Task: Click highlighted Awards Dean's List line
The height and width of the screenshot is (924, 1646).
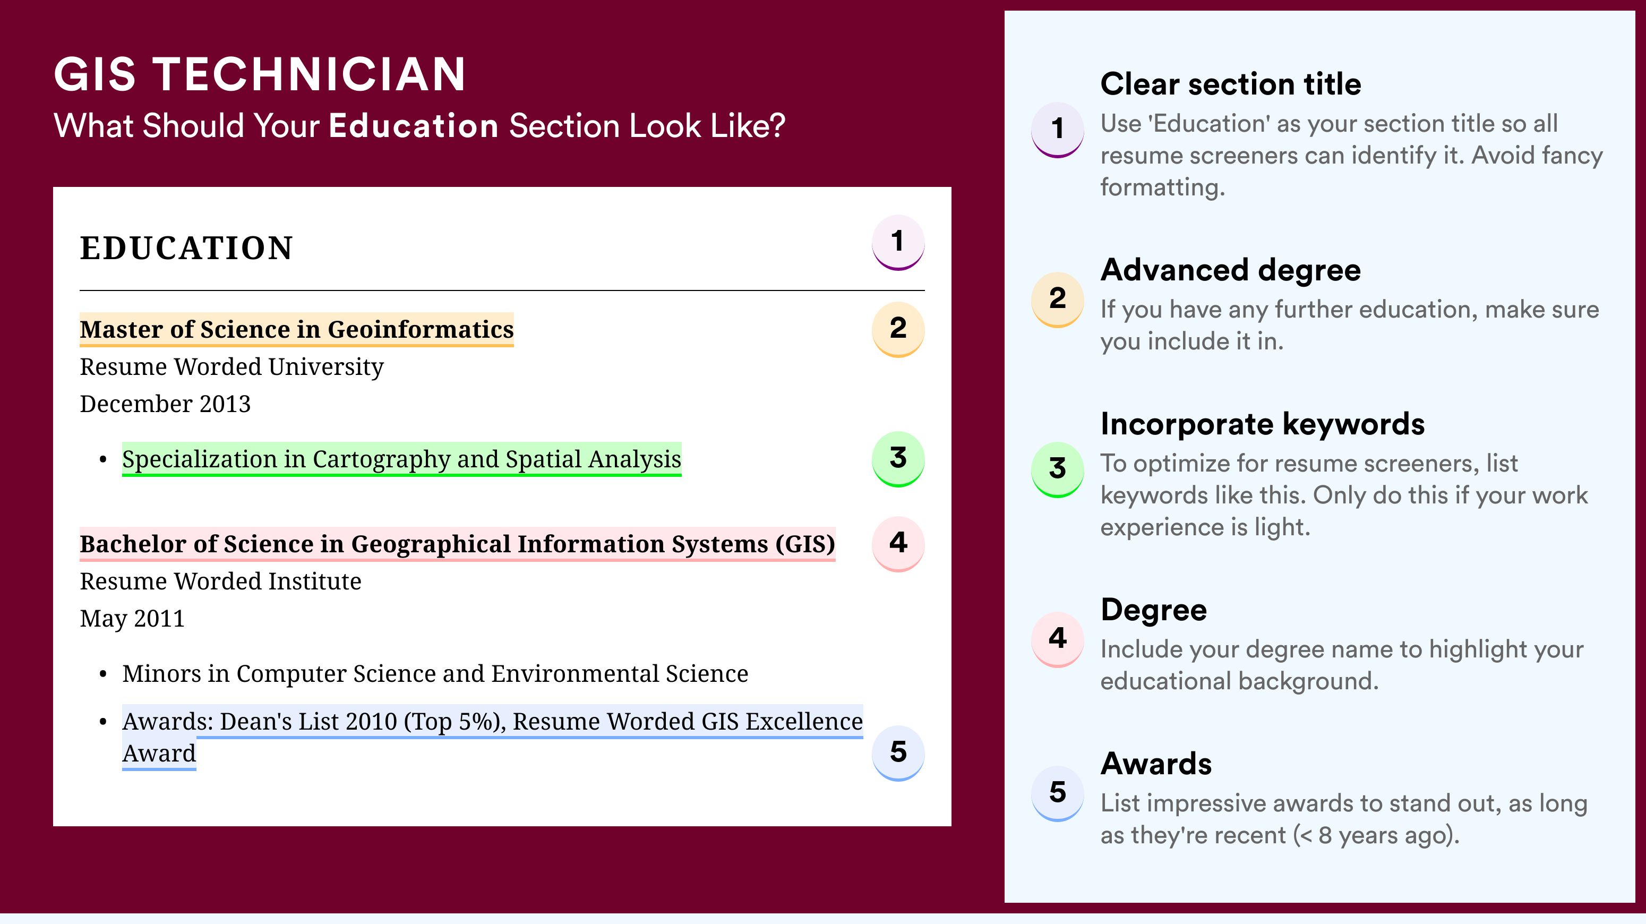Action: click(x=492, y=737)
